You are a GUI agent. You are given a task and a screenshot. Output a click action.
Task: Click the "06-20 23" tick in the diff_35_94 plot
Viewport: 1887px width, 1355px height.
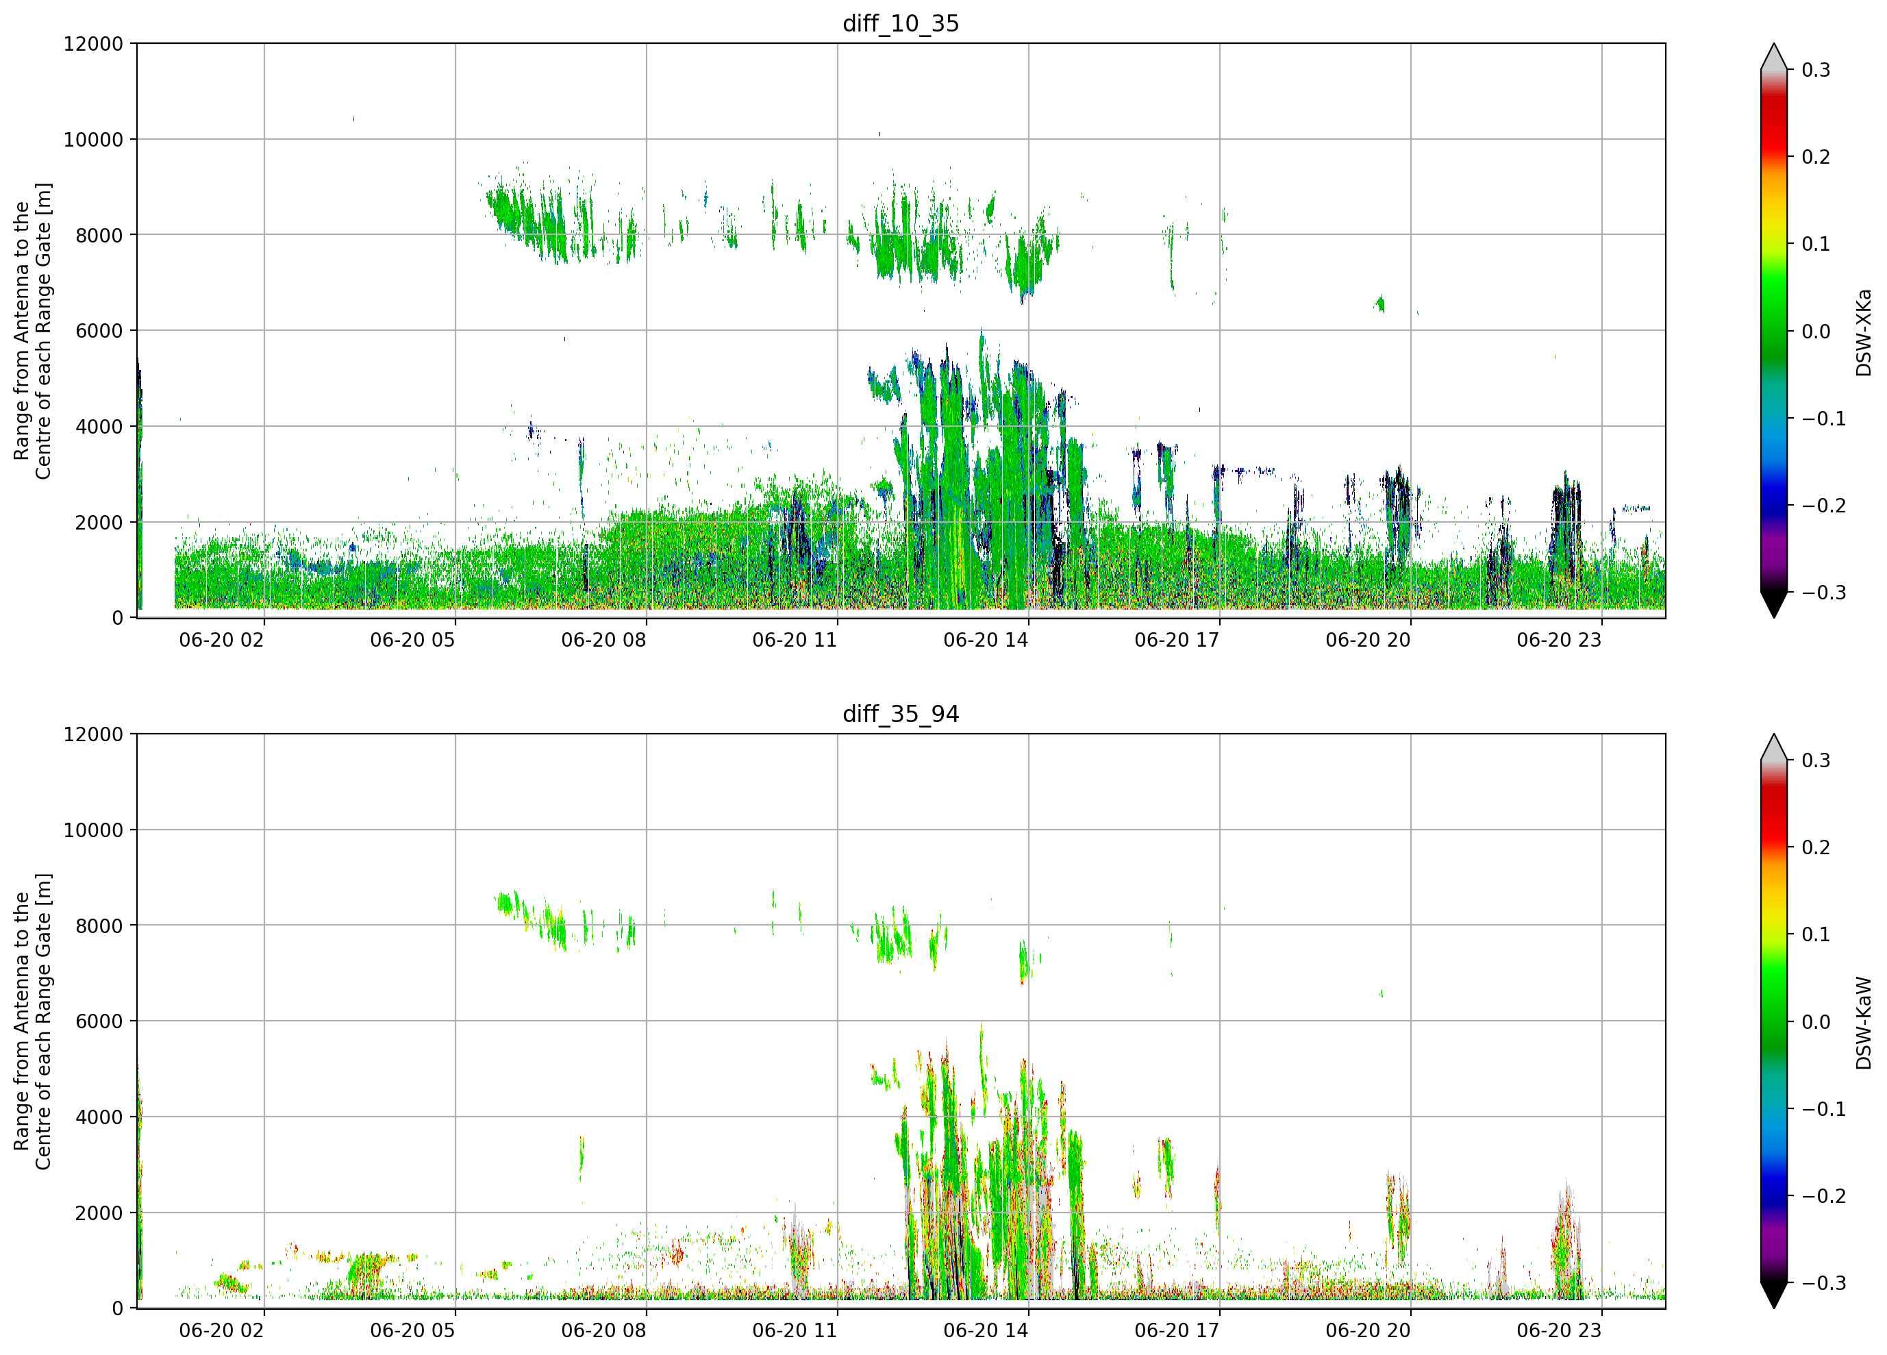pos(1559,1331)
